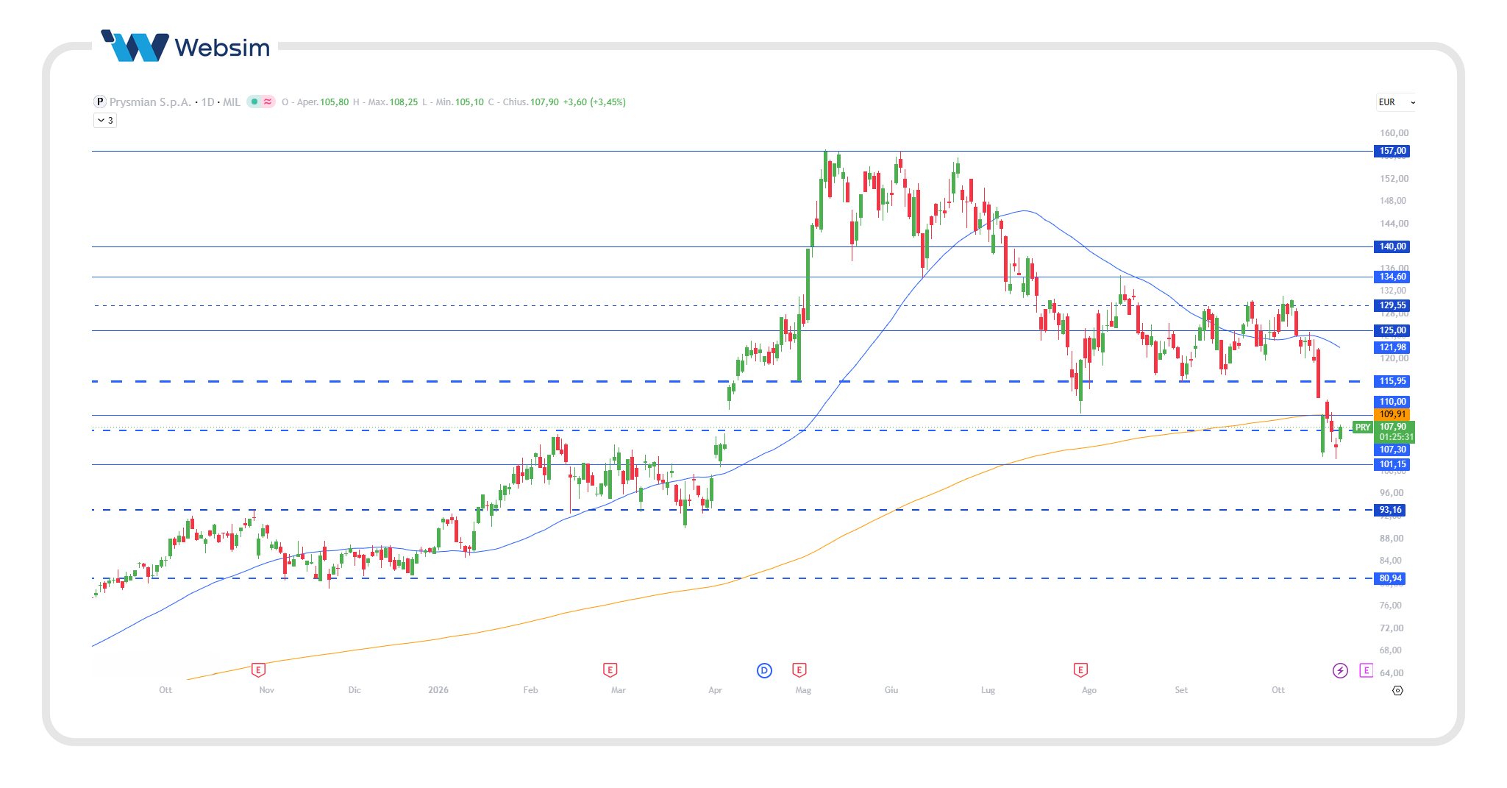Click the 134,60 price level label
The width and height of the screenshot is (1507, 788).
[x=1392, y=277]
